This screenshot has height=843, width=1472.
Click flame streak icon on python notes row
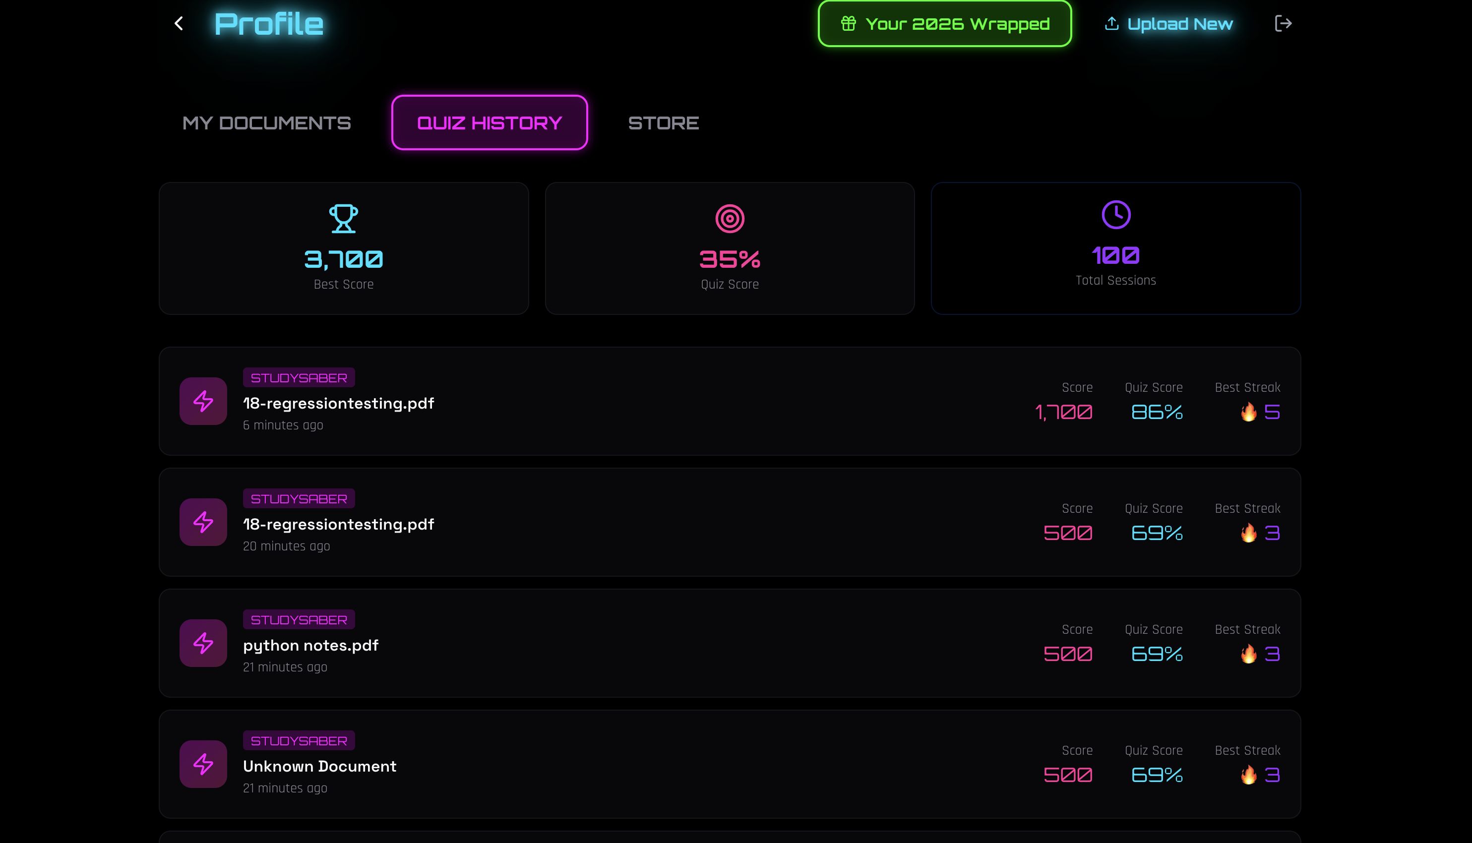[x=1248, y=654]
